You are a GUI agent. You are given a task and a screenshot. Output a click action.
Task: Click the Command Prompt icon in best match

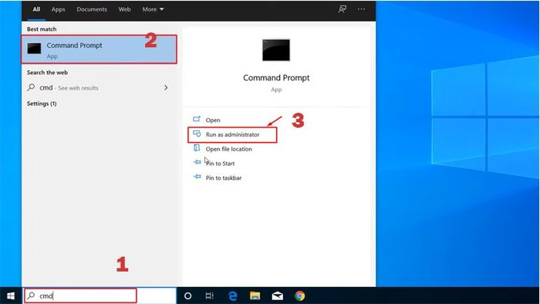34,49
